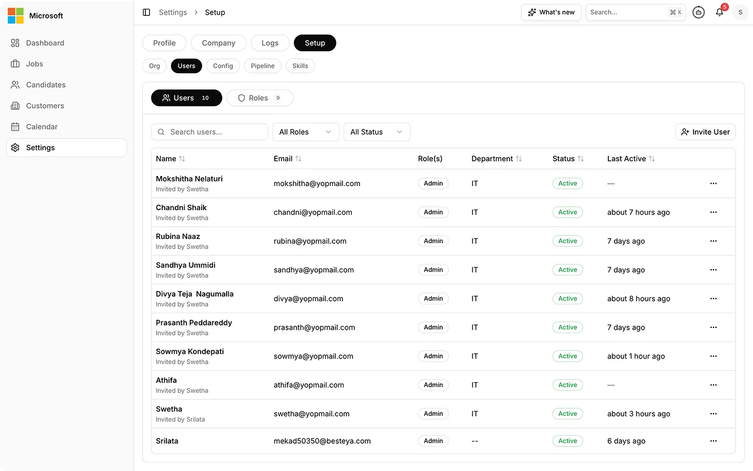753x471 pixels.
Task: Switch to the Company tab
Action: tap(219, 43)
